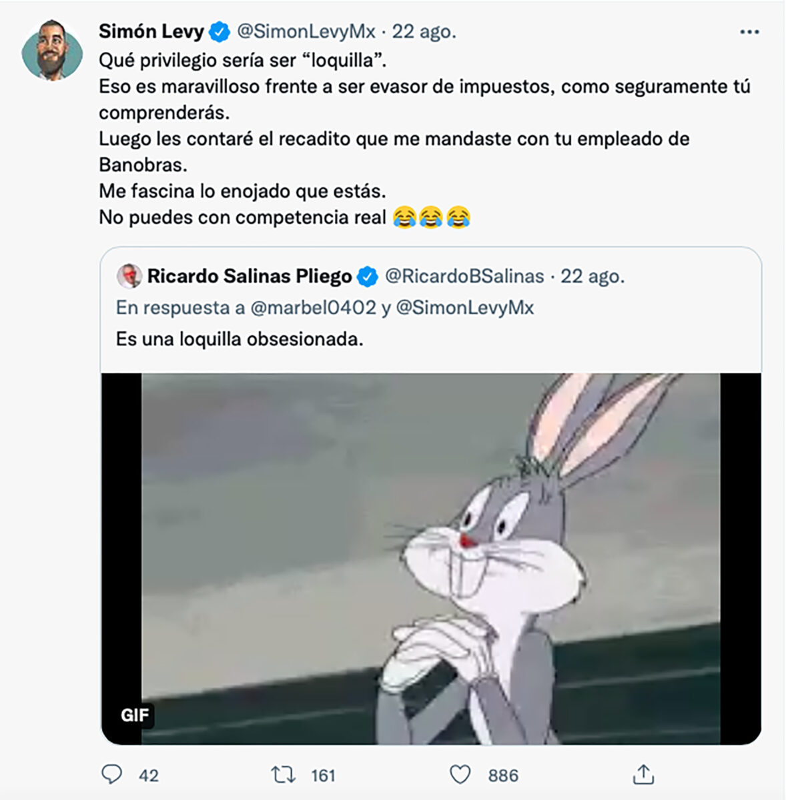Click the reply icon on the tweet
This screenshot has height=800, width=786.
point(113,775)
